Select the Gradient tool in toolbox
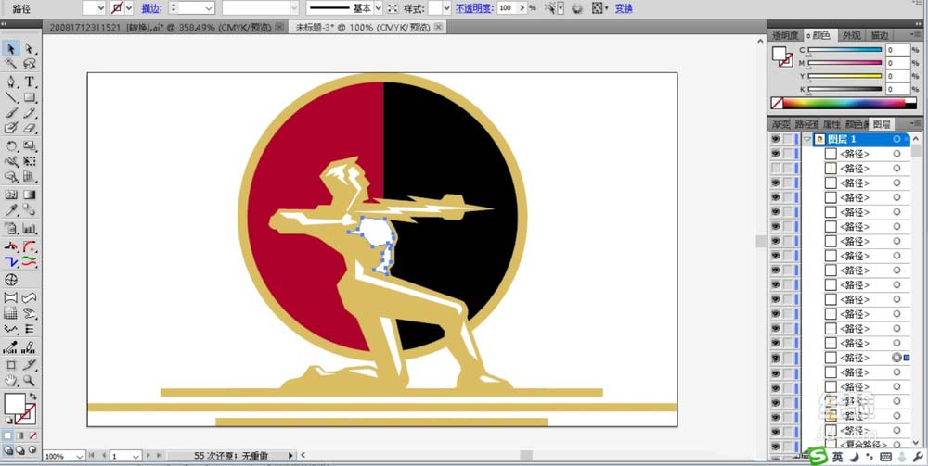The height and width of the screenshot is (466, 928). 30,195
